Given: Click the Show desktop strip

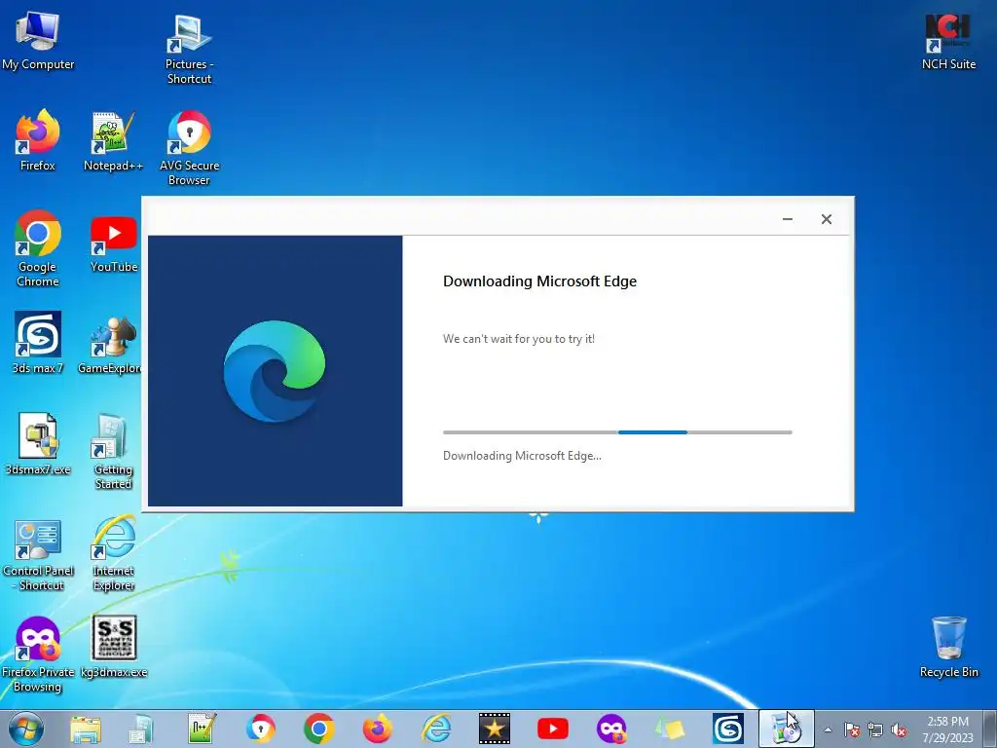Looking at the screenshot, I should coord(991,729).
